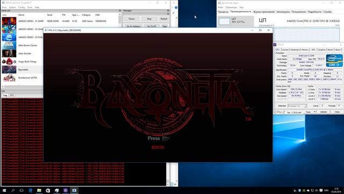Open Task Manager Details tab
344x194 pixels.
pos(314,12)
